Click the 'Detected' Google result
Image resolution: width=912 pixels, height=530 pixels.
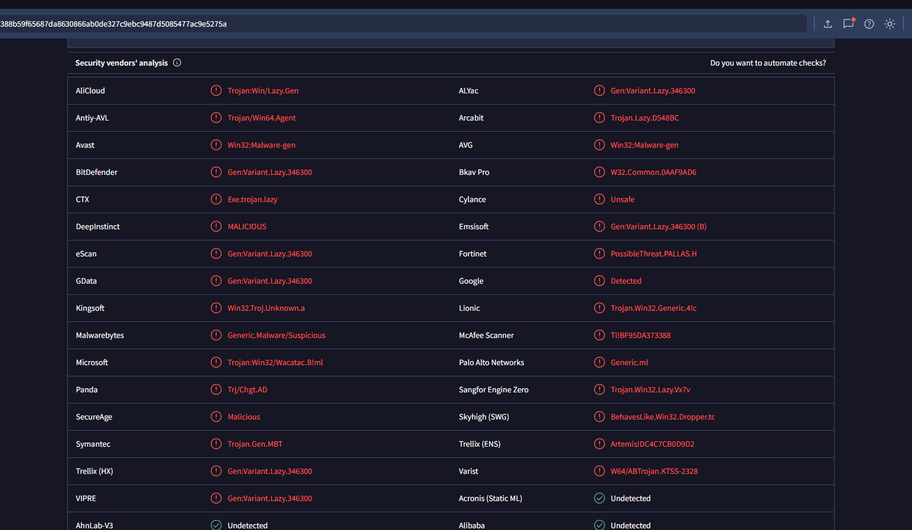click(626, 281)
